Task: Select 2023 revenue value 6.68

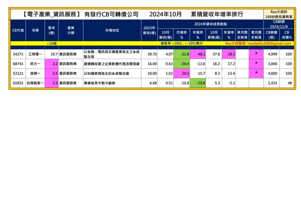Action: pyautogui.click(x=153, y=83)
